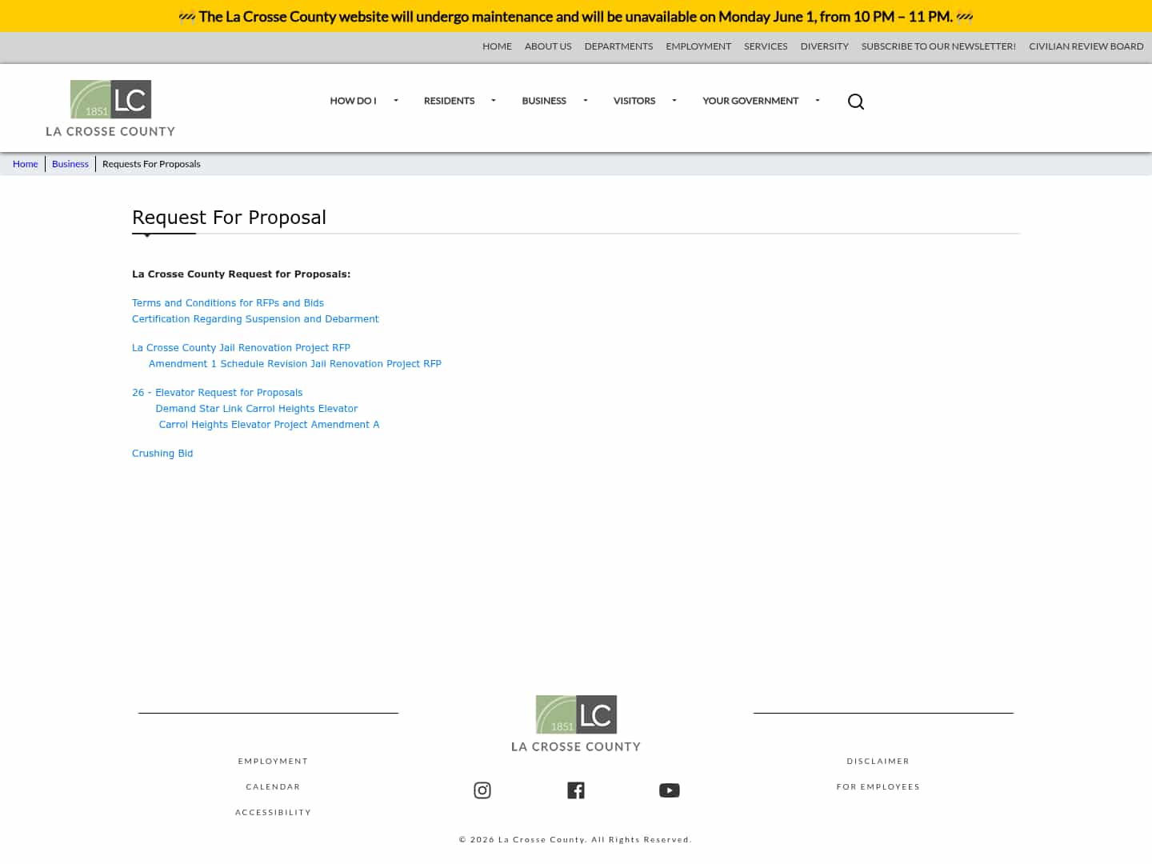Screen dimensions: 1152x864
Task: Open DEPARTMENTS in top bar
Action: click(x=618, y=46)
